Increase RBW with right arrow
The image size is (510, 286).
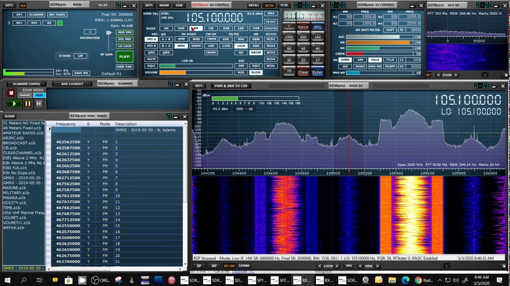[377, 266]
